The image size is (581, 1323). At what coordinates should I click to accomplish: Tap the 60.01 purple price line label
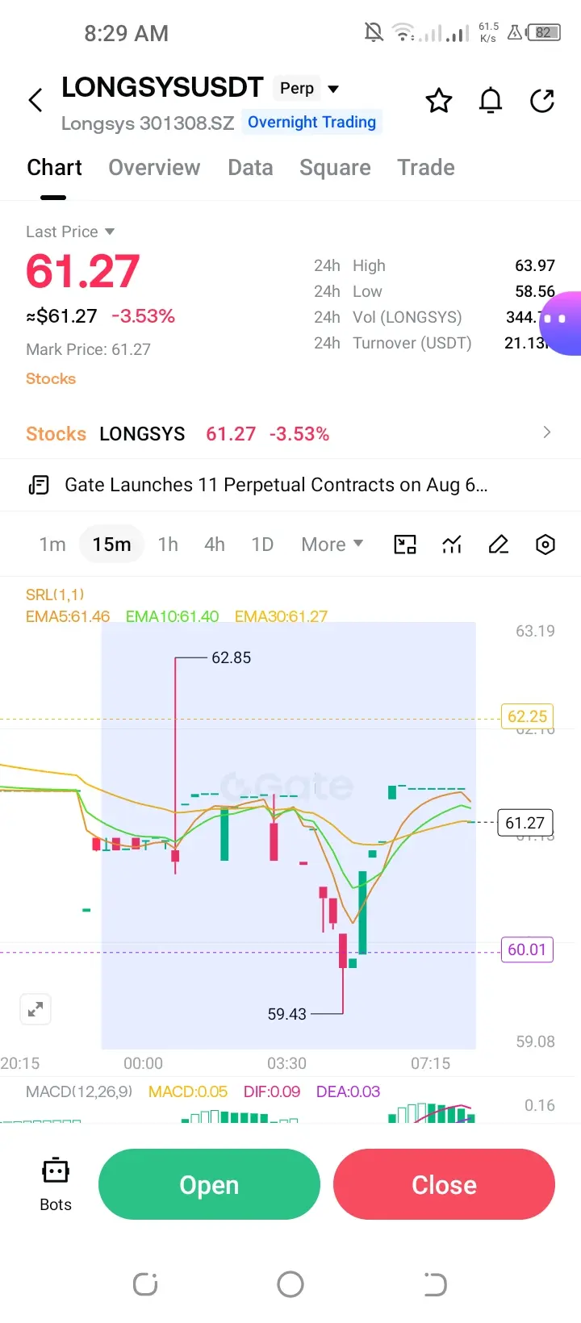tap(527, 949)
